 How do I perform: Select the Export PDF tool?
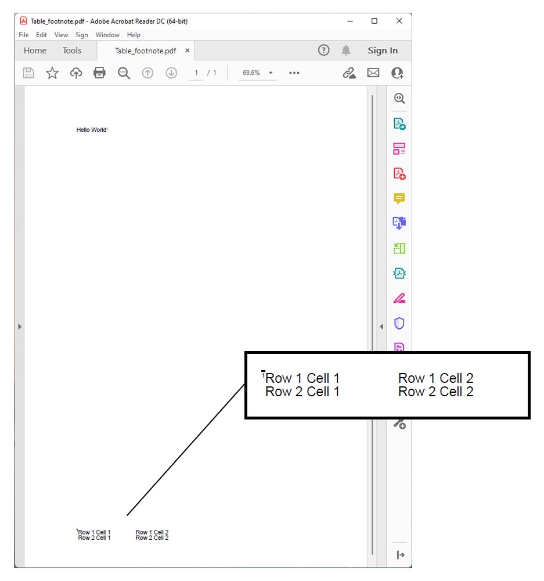coord(399,124)
